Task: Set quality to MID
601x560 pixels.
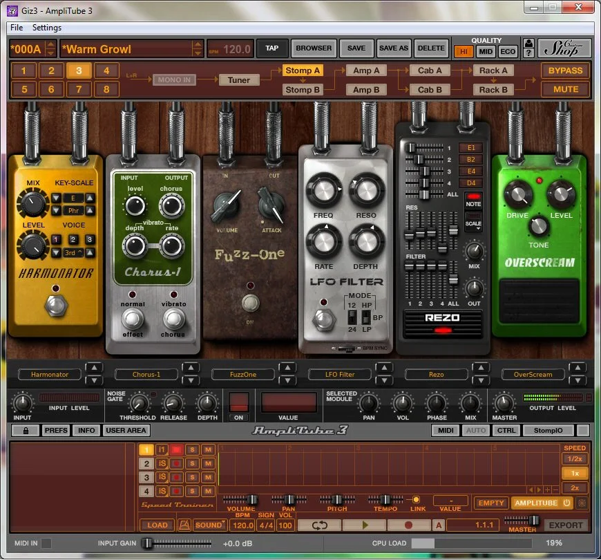Action: [486, 51]
